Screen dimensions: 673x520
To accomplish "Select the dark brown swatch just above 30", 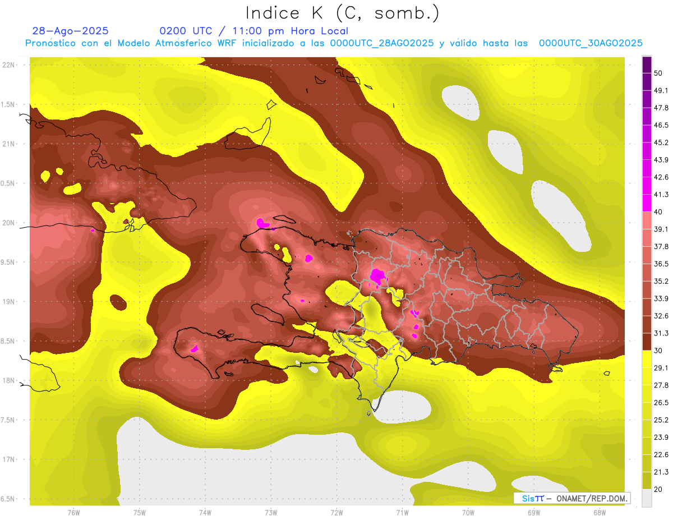I will tap(647, 342).
